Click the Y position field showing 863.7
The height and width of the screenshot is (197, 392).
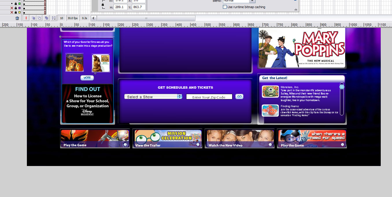[x=139, y=7]
